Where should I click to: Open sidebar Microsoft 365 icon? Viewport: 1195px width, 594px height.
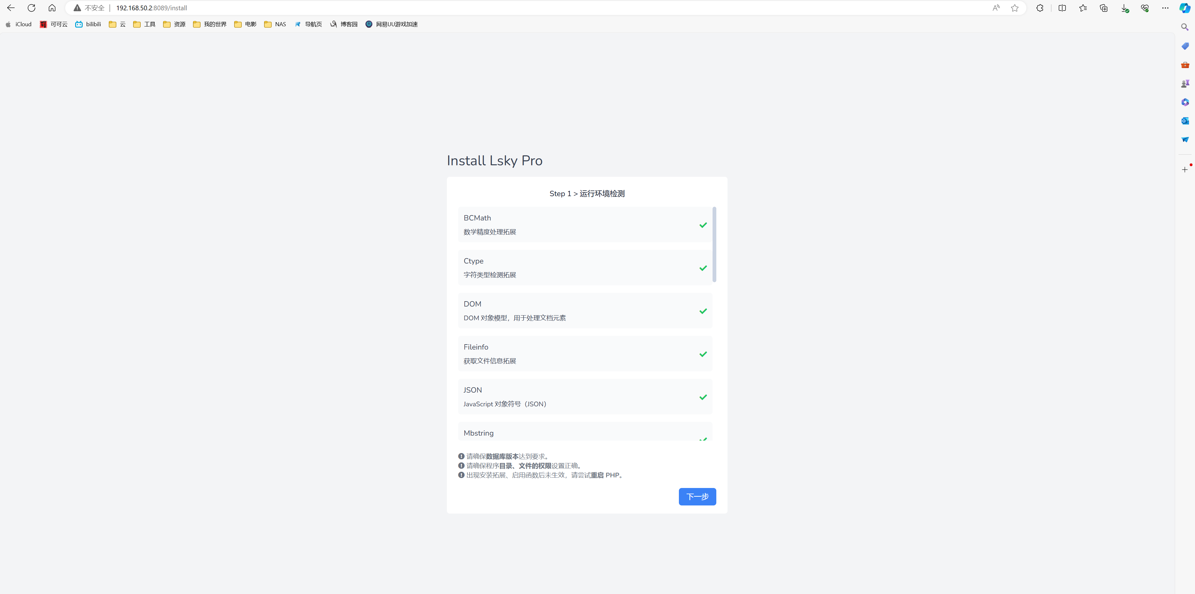(1185, 102)
